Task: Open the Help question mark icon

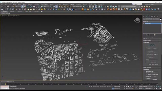Action: 158,9
